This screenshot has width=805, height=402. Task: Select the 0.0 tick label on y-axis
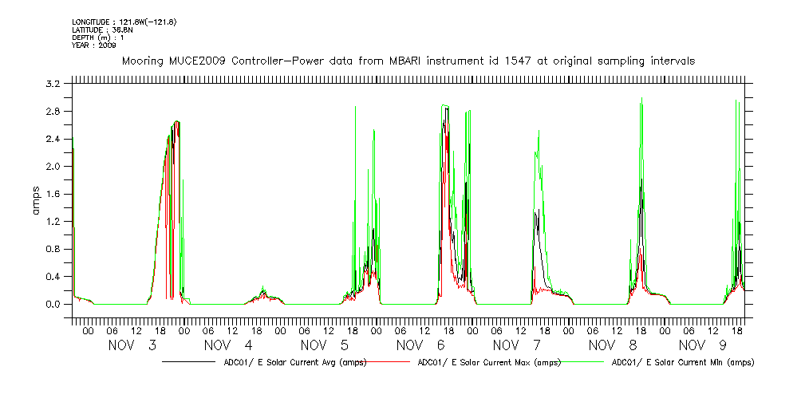click(x=53, y=305)
